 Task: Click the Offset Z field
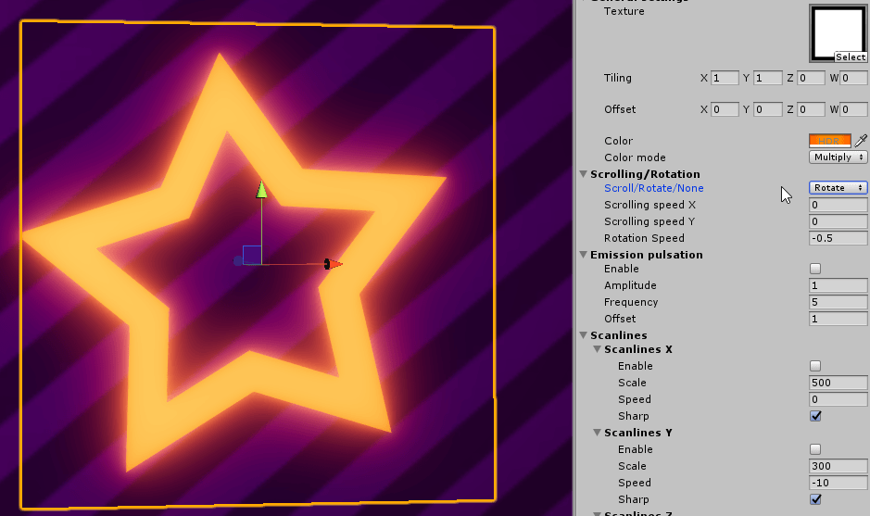click(x=811, y=109)
